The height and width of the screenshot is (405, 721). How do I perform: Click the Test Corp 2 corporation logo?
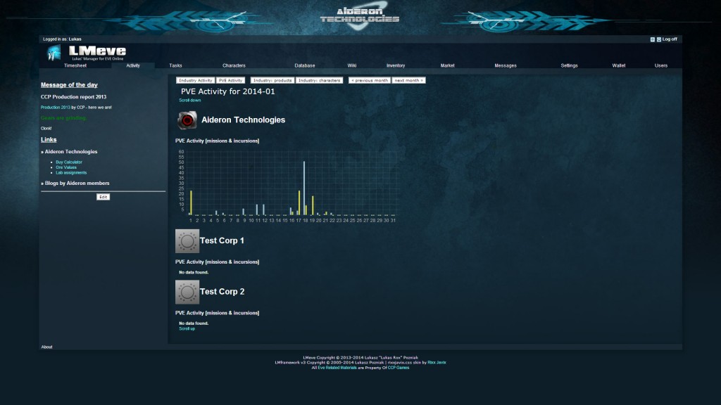[187, 292]
